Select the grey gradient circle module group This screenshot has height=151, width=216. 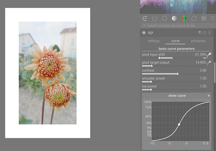(x=174, y=18)
